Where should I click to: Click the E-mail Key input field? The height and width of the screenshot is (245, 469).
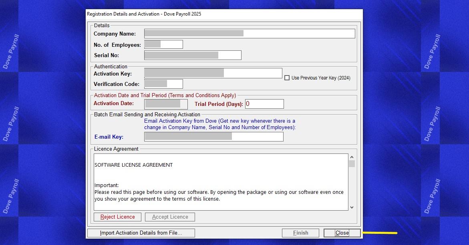(213, 137)
